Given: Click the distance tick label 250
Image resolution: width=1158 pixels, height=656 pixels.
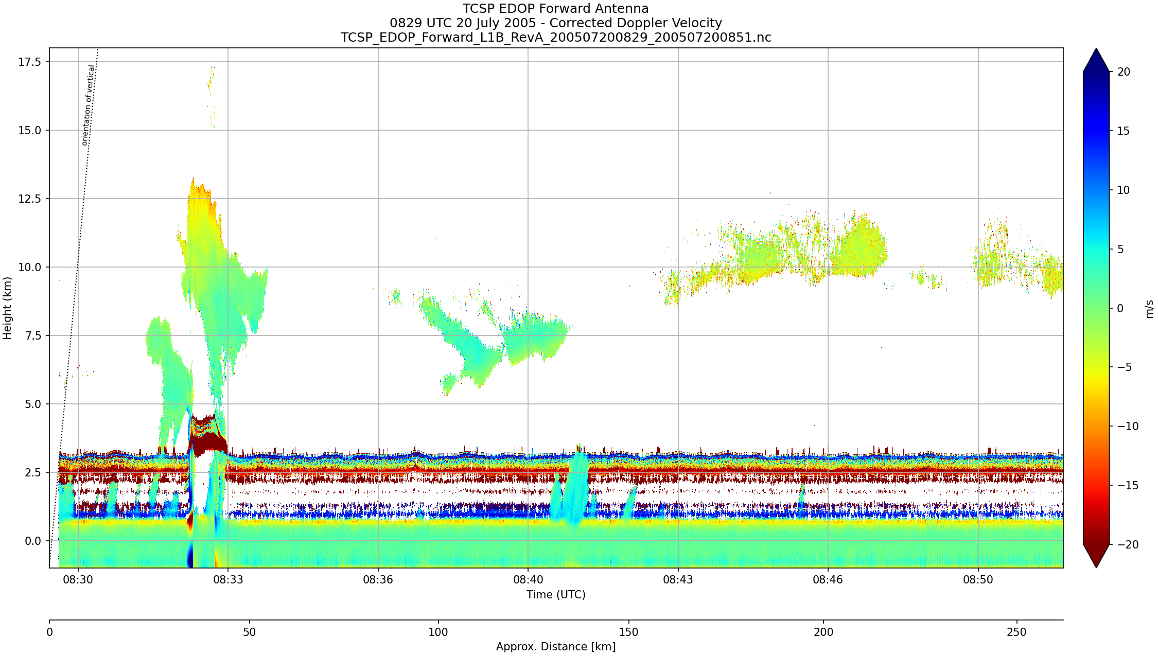Looking at the screenshot, I should 1016,632.
